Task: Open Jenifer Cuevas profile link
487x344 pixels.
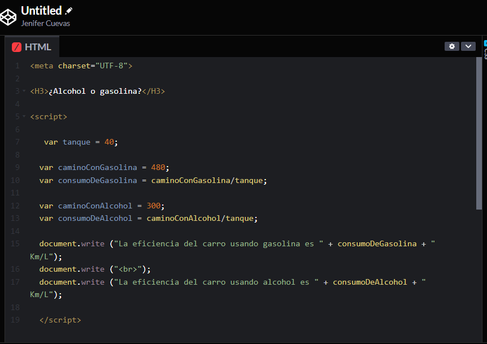Action: tap(45, 23)
